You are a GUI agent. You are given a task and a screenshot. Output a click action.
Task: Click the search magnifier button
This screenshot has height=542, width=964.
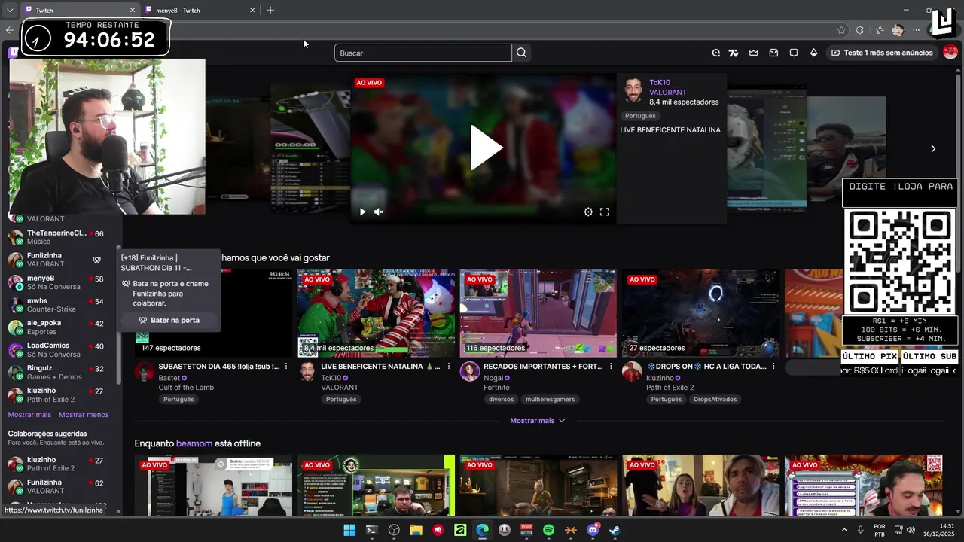521,53
